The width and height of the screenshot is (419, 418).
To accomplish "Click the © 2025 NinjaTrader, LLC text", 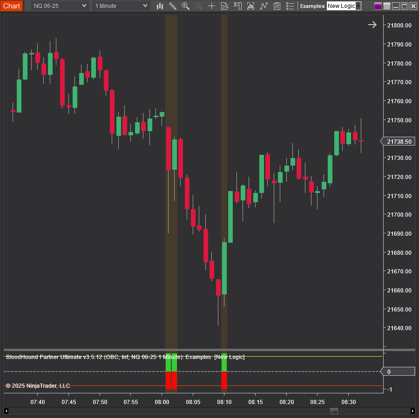I will (x=38, y=386).
